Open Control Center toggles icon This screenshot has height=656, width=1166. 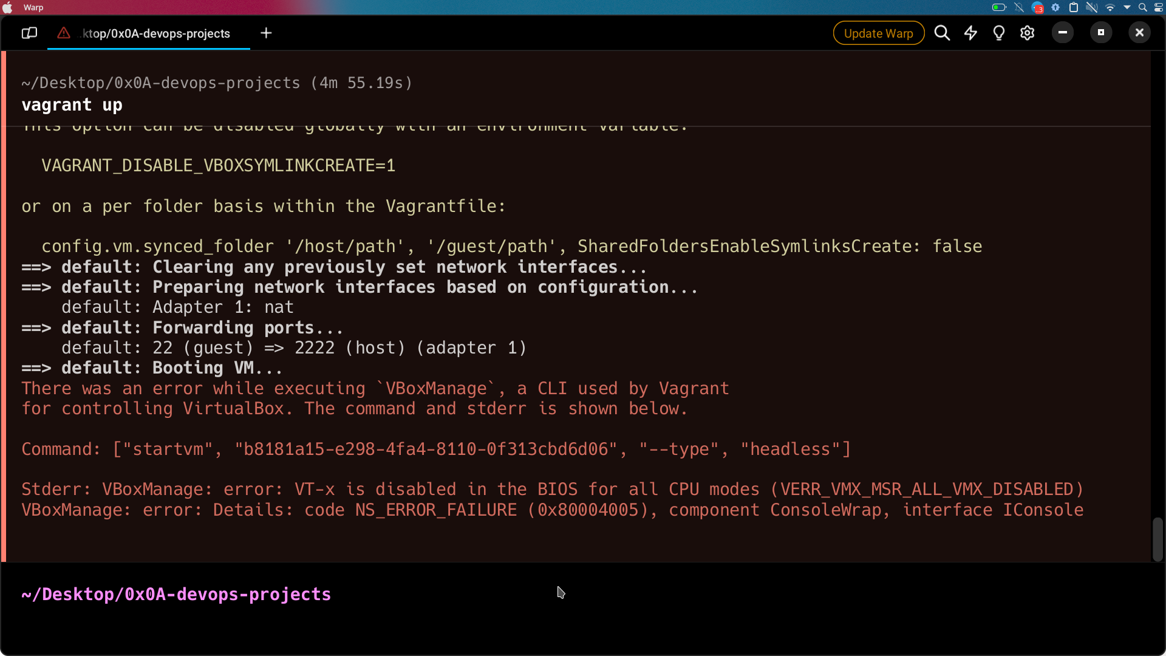(x=1159, y=8)
